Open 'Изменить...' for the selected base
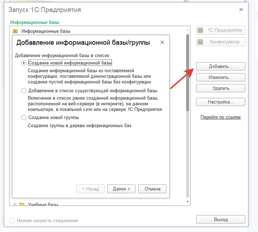This screenshot has height=232, width=258. (x=221, y=77)
